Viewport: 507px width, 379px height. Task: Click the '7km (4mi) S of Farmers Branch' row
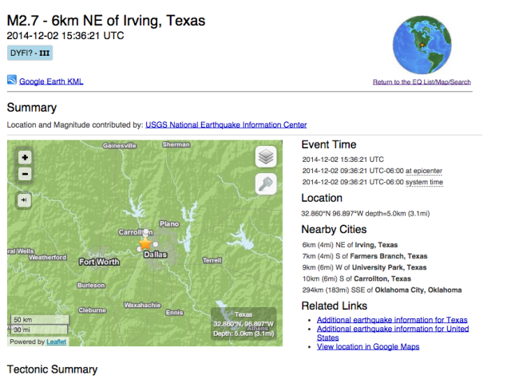click(365, 256)
